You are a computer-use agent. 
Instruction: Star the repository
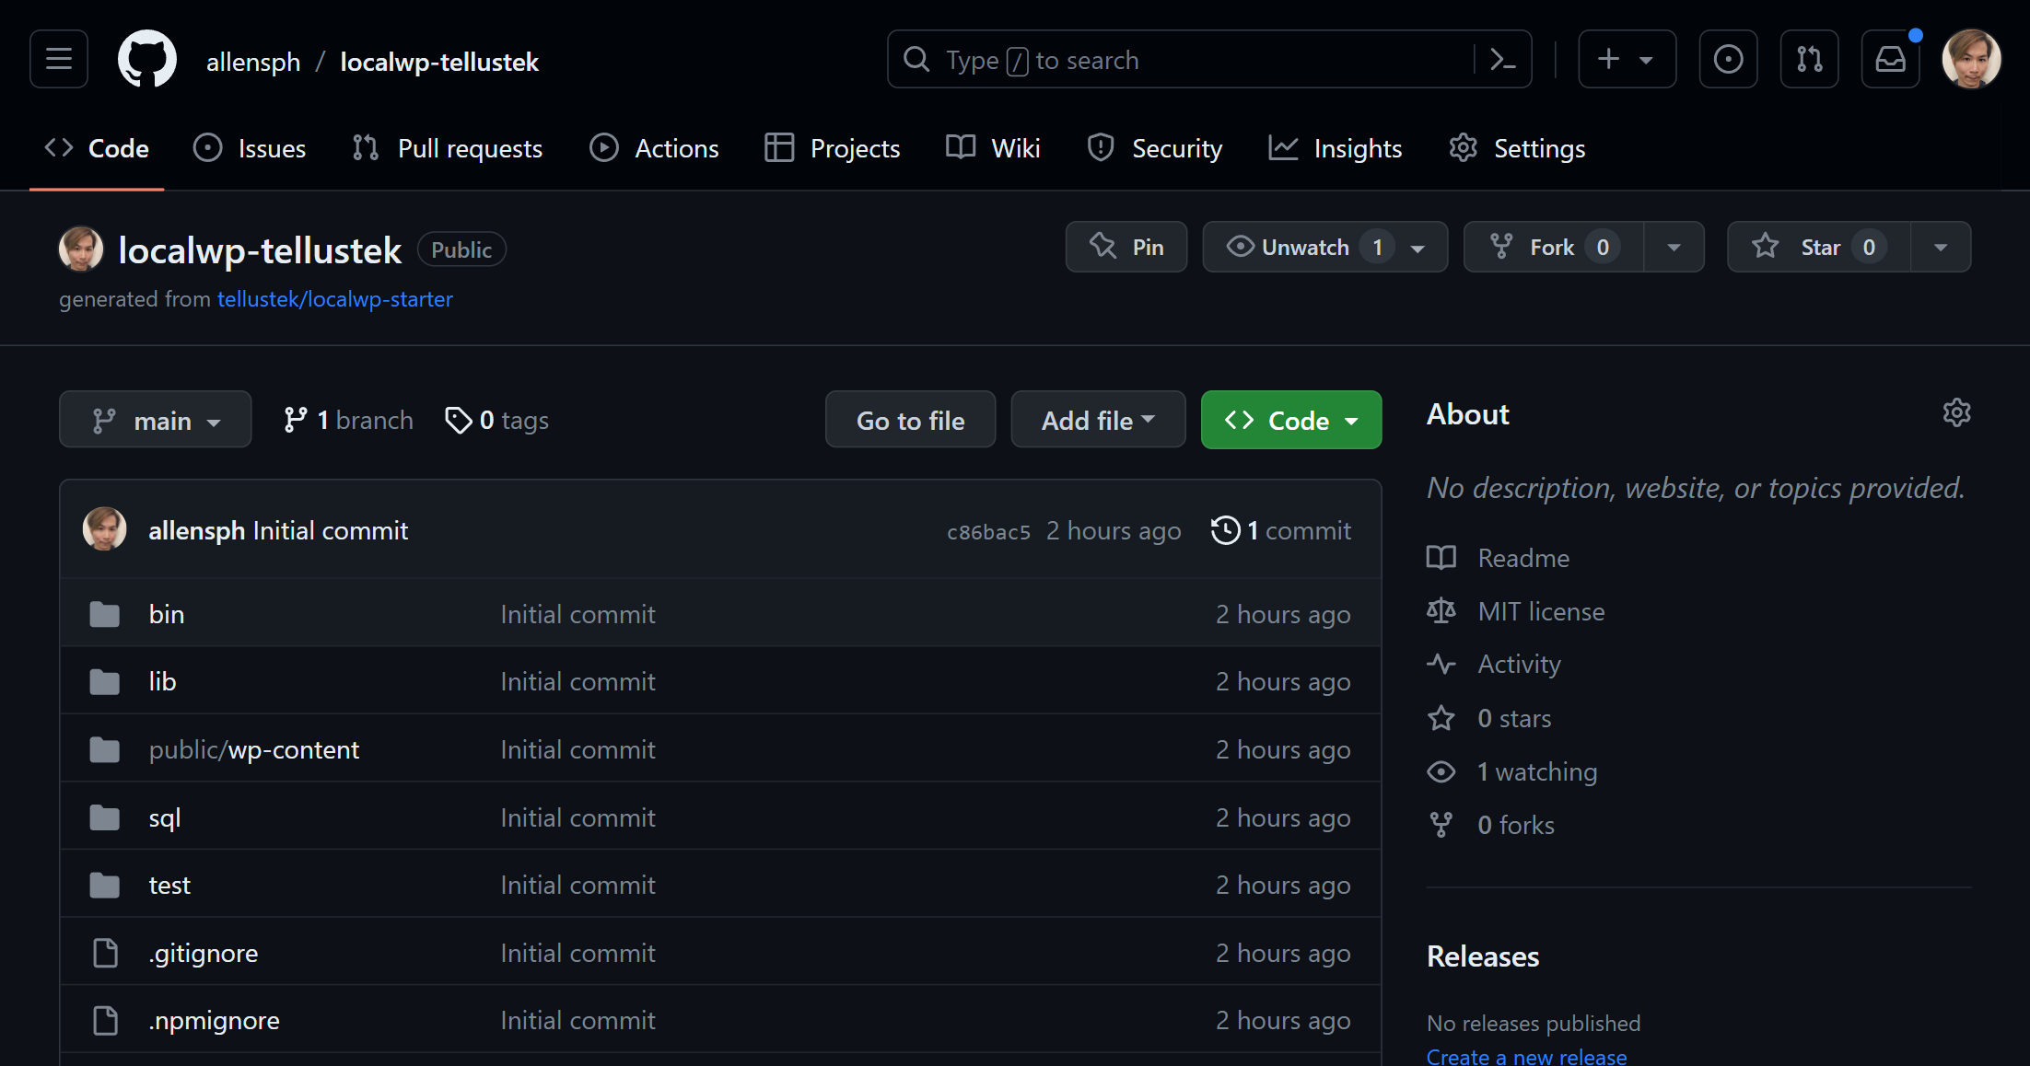click(x=1816, y=246)
